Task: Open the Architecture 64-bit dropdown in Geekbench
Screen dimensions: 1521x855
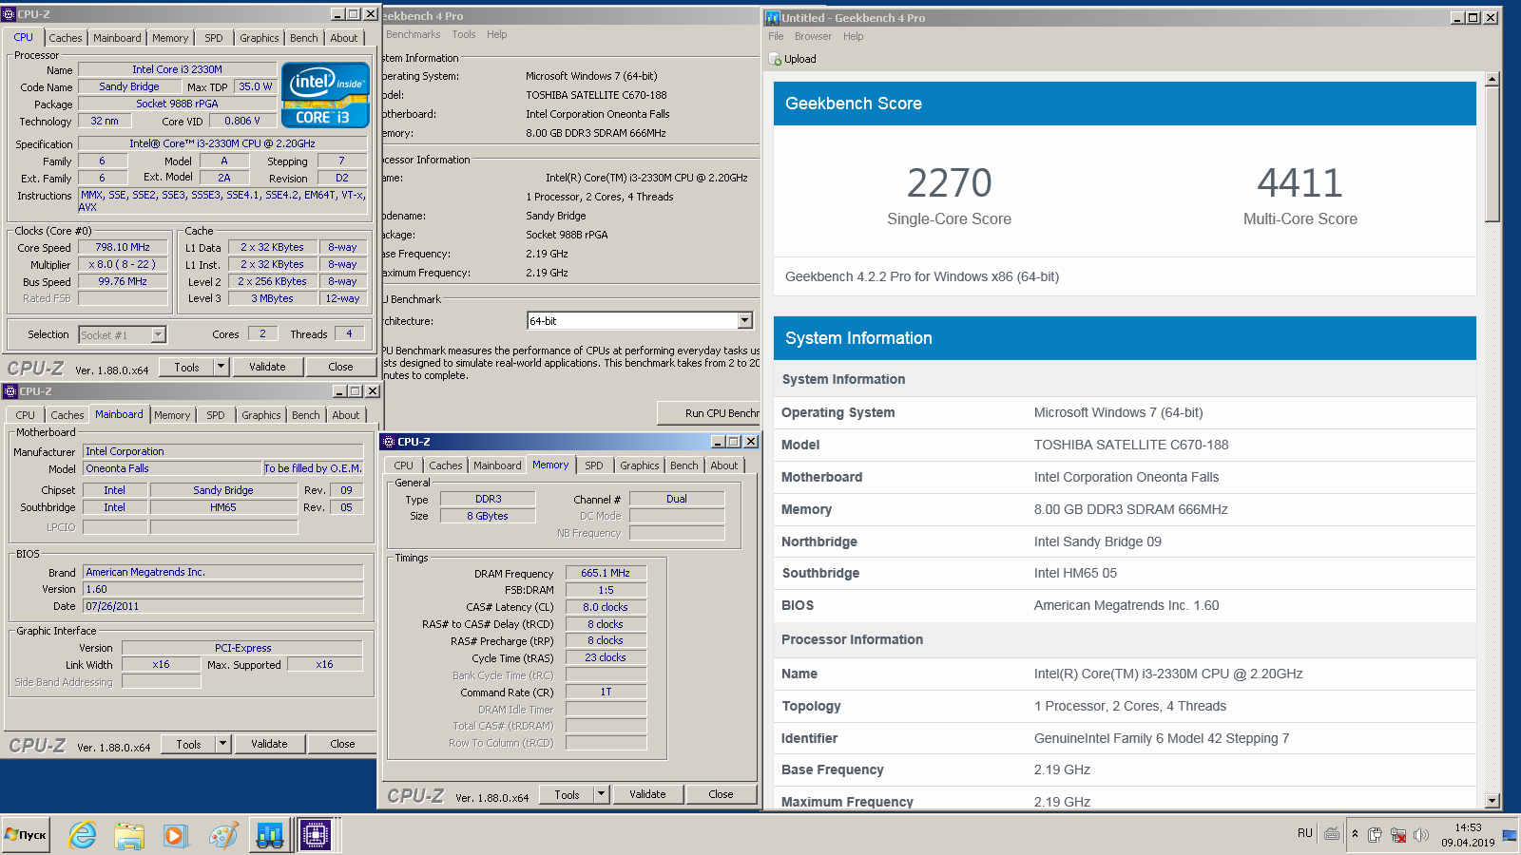Action: pyautogui.click(x=744, y=321)
